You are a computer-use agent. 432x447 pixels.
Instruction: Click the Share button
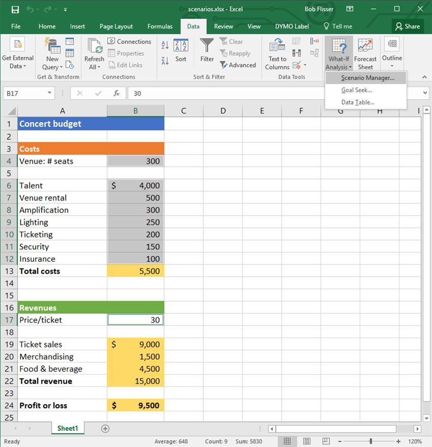[x=408, y=26]
